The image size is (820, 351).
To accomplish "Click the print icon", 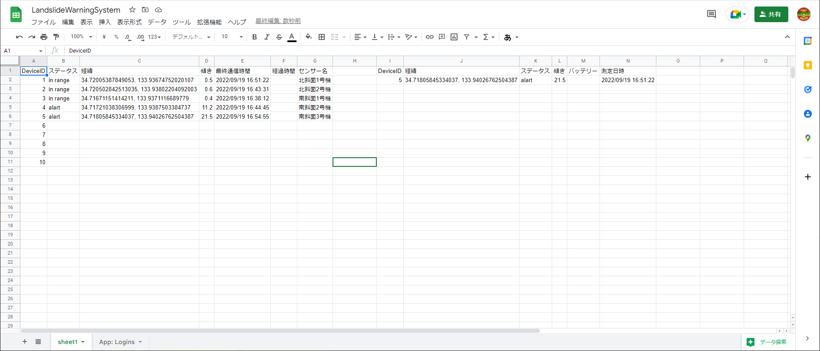I will coord(44,37).
